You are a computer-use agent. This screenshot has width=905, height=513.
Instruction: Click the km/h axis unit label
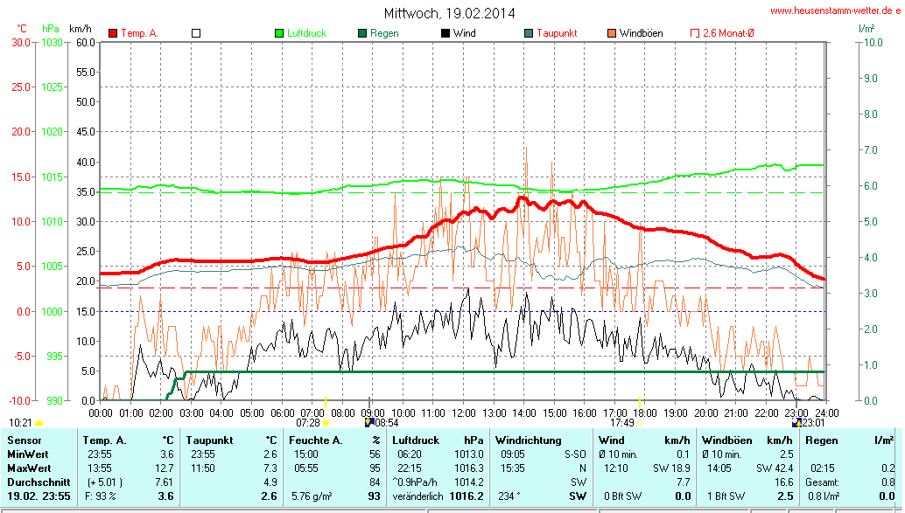tap(81, 29)
